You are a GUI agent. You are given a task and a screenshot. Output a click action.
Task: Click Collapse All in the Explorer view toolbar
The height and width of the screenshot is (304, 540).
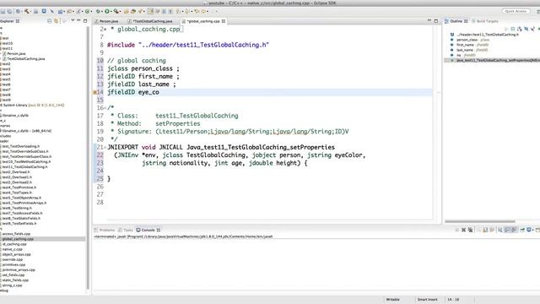(49, 21)
